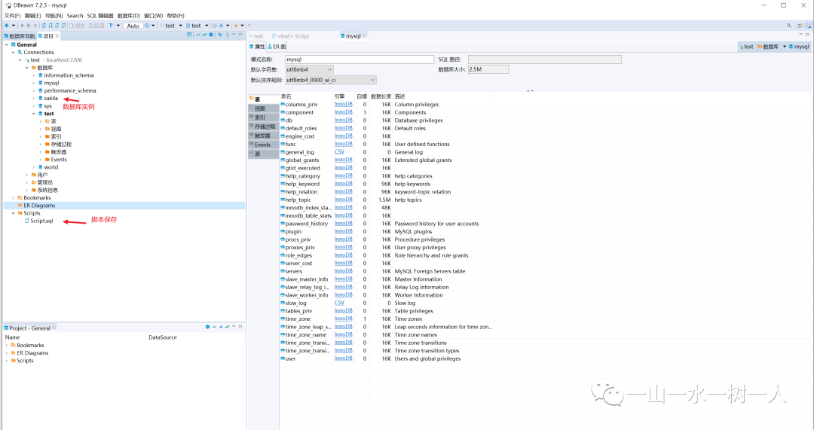This screenshot has height=430, width=814.
Task: Collapse the Connections tree node
Action: coord(14,53)
